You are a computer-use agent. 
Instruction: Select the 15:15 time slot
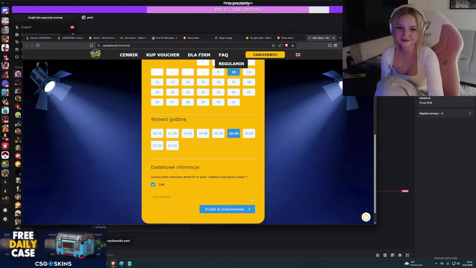coord(218,133)
